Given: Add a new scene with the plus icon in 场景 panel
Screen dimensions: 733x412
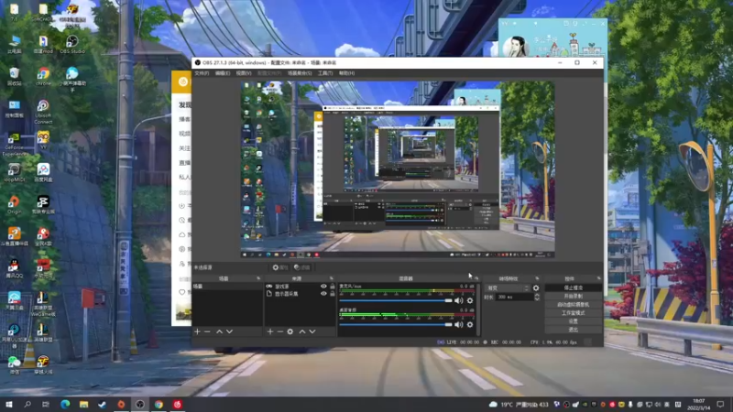Looking at the screenshot, I should click(197, 331).
